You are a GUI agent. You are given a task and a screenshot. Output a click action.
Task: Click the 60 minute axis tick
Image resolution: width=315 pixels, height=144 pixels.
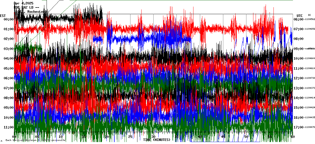(292, 137)
